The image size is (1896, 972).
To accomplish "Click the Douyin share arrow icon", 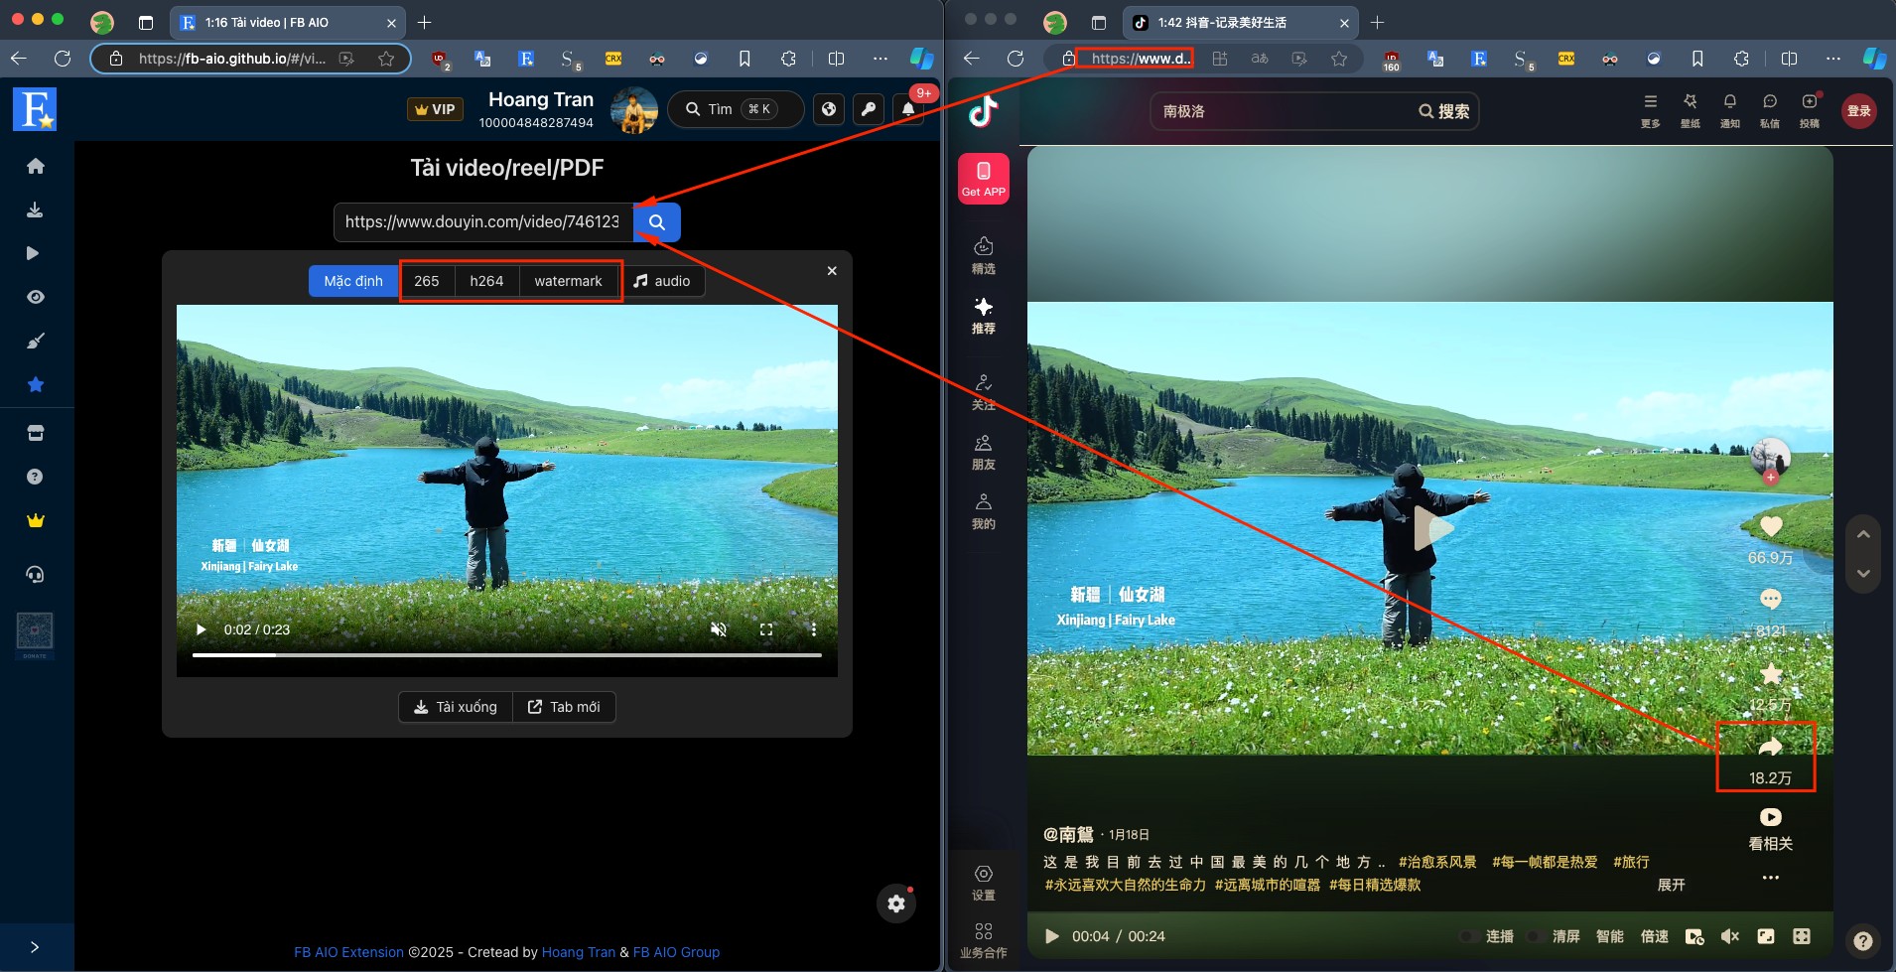I will [1770, 747].
